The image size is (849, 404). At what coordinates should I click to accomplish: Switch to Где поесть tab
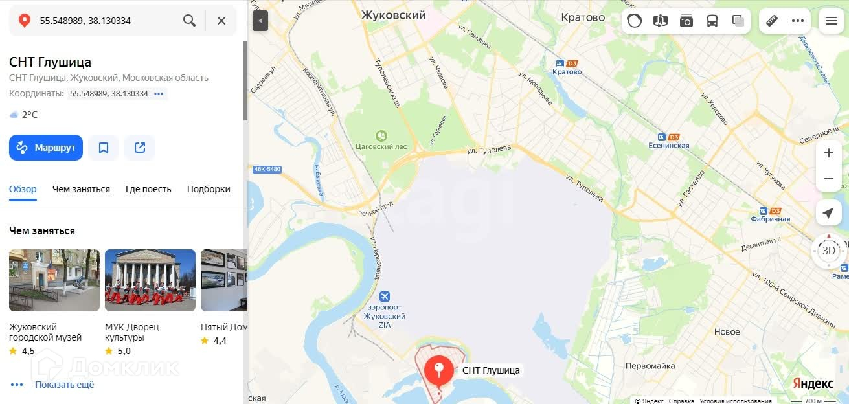148,189
